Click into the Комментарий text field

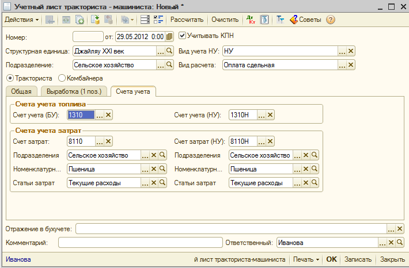coord(140,243)
